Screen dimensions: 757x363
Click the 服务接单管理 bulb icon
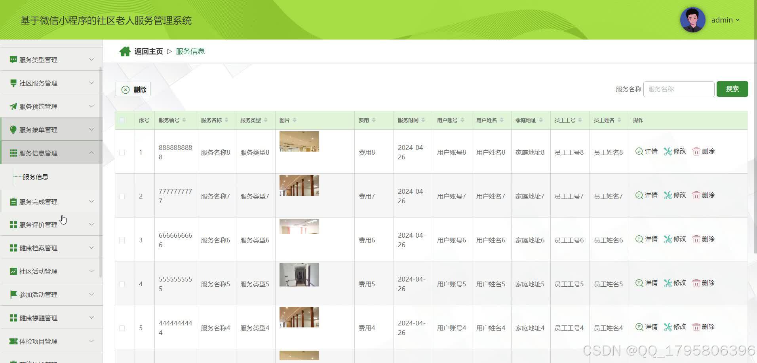[x=13, y=130]
